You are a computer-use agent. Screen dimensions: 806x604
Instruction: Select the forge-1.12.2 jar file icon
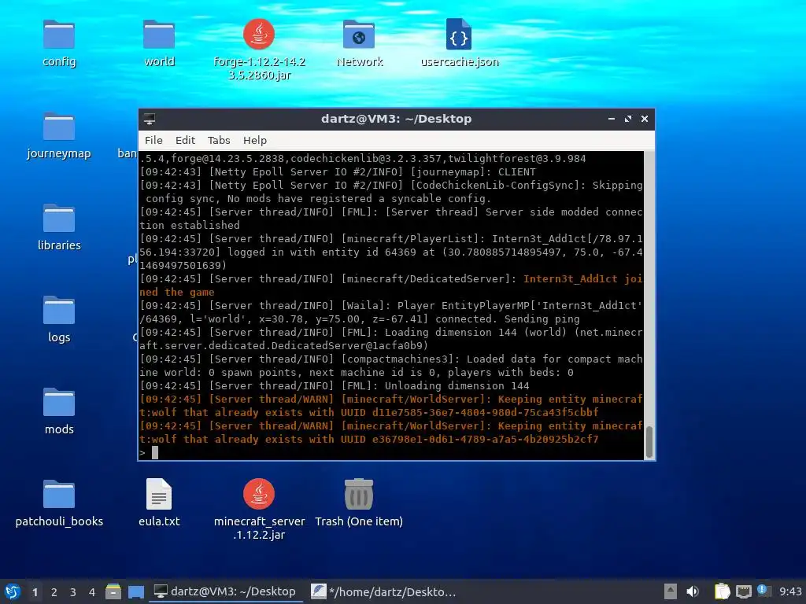point(258,35)
